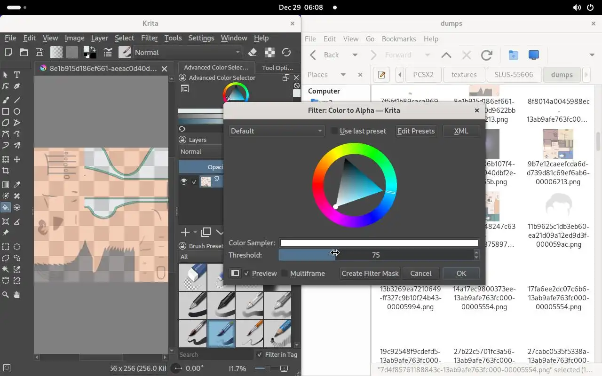Open the Settings menu in Krita
602x376 pixels.
click(201, 38)
